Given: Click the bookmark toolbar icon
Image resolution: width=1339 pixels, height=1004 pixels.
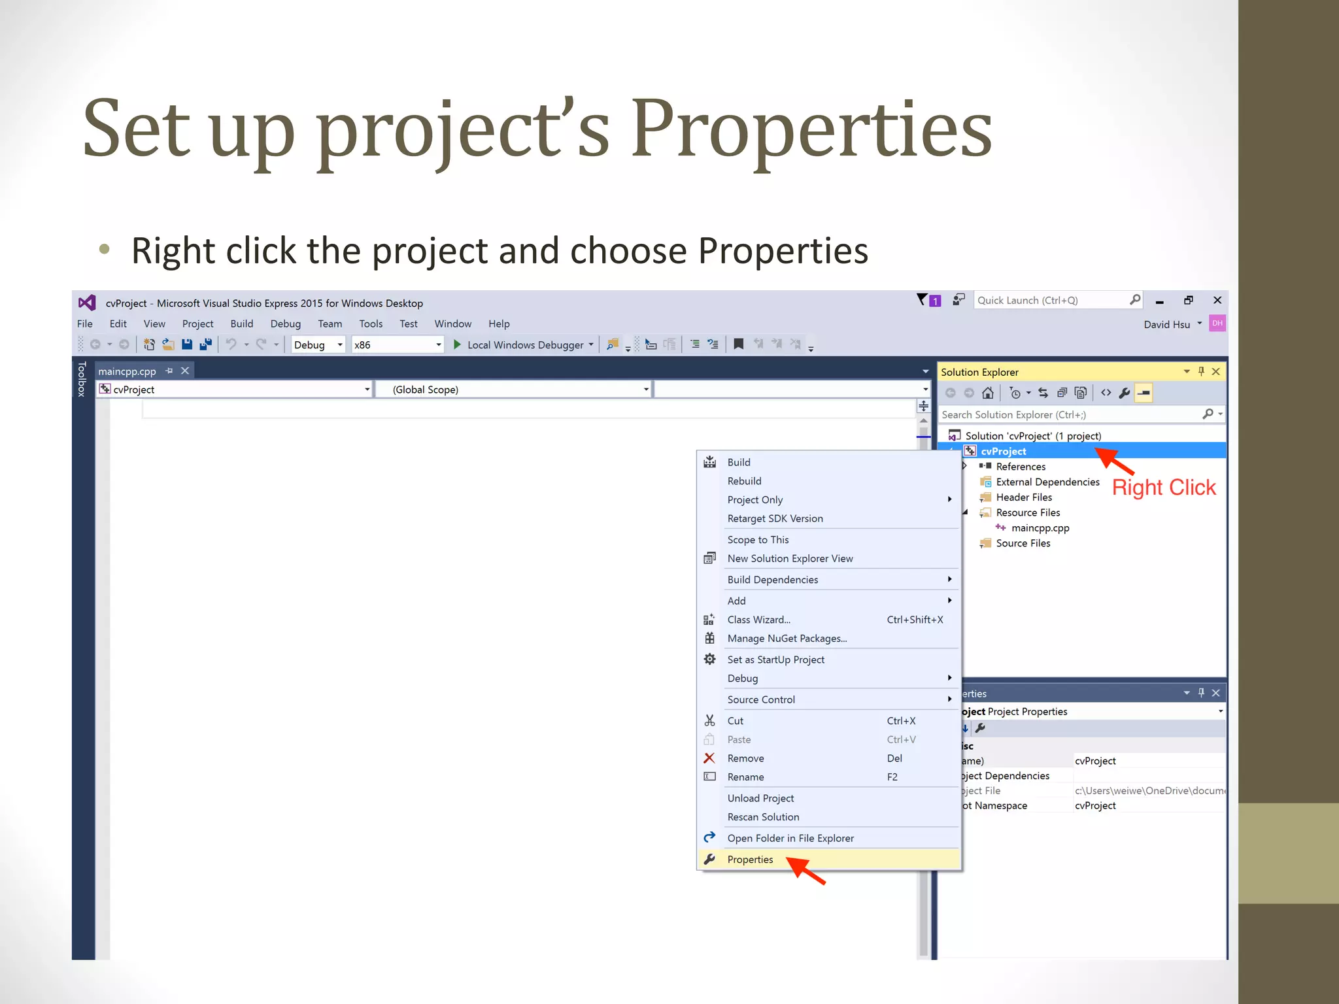Looking at the screenshot, I should click(738, 344).
